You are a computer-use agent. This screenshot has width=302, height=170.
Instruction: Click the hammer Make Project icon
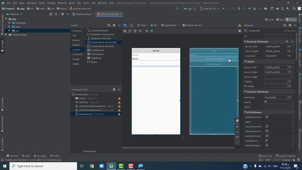click(x=177, y=8)
